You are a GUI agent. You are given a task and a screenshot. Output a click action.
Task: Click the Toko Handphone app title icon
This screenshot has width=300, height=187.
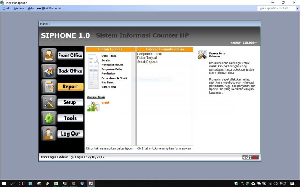click(x=2, y=3)
